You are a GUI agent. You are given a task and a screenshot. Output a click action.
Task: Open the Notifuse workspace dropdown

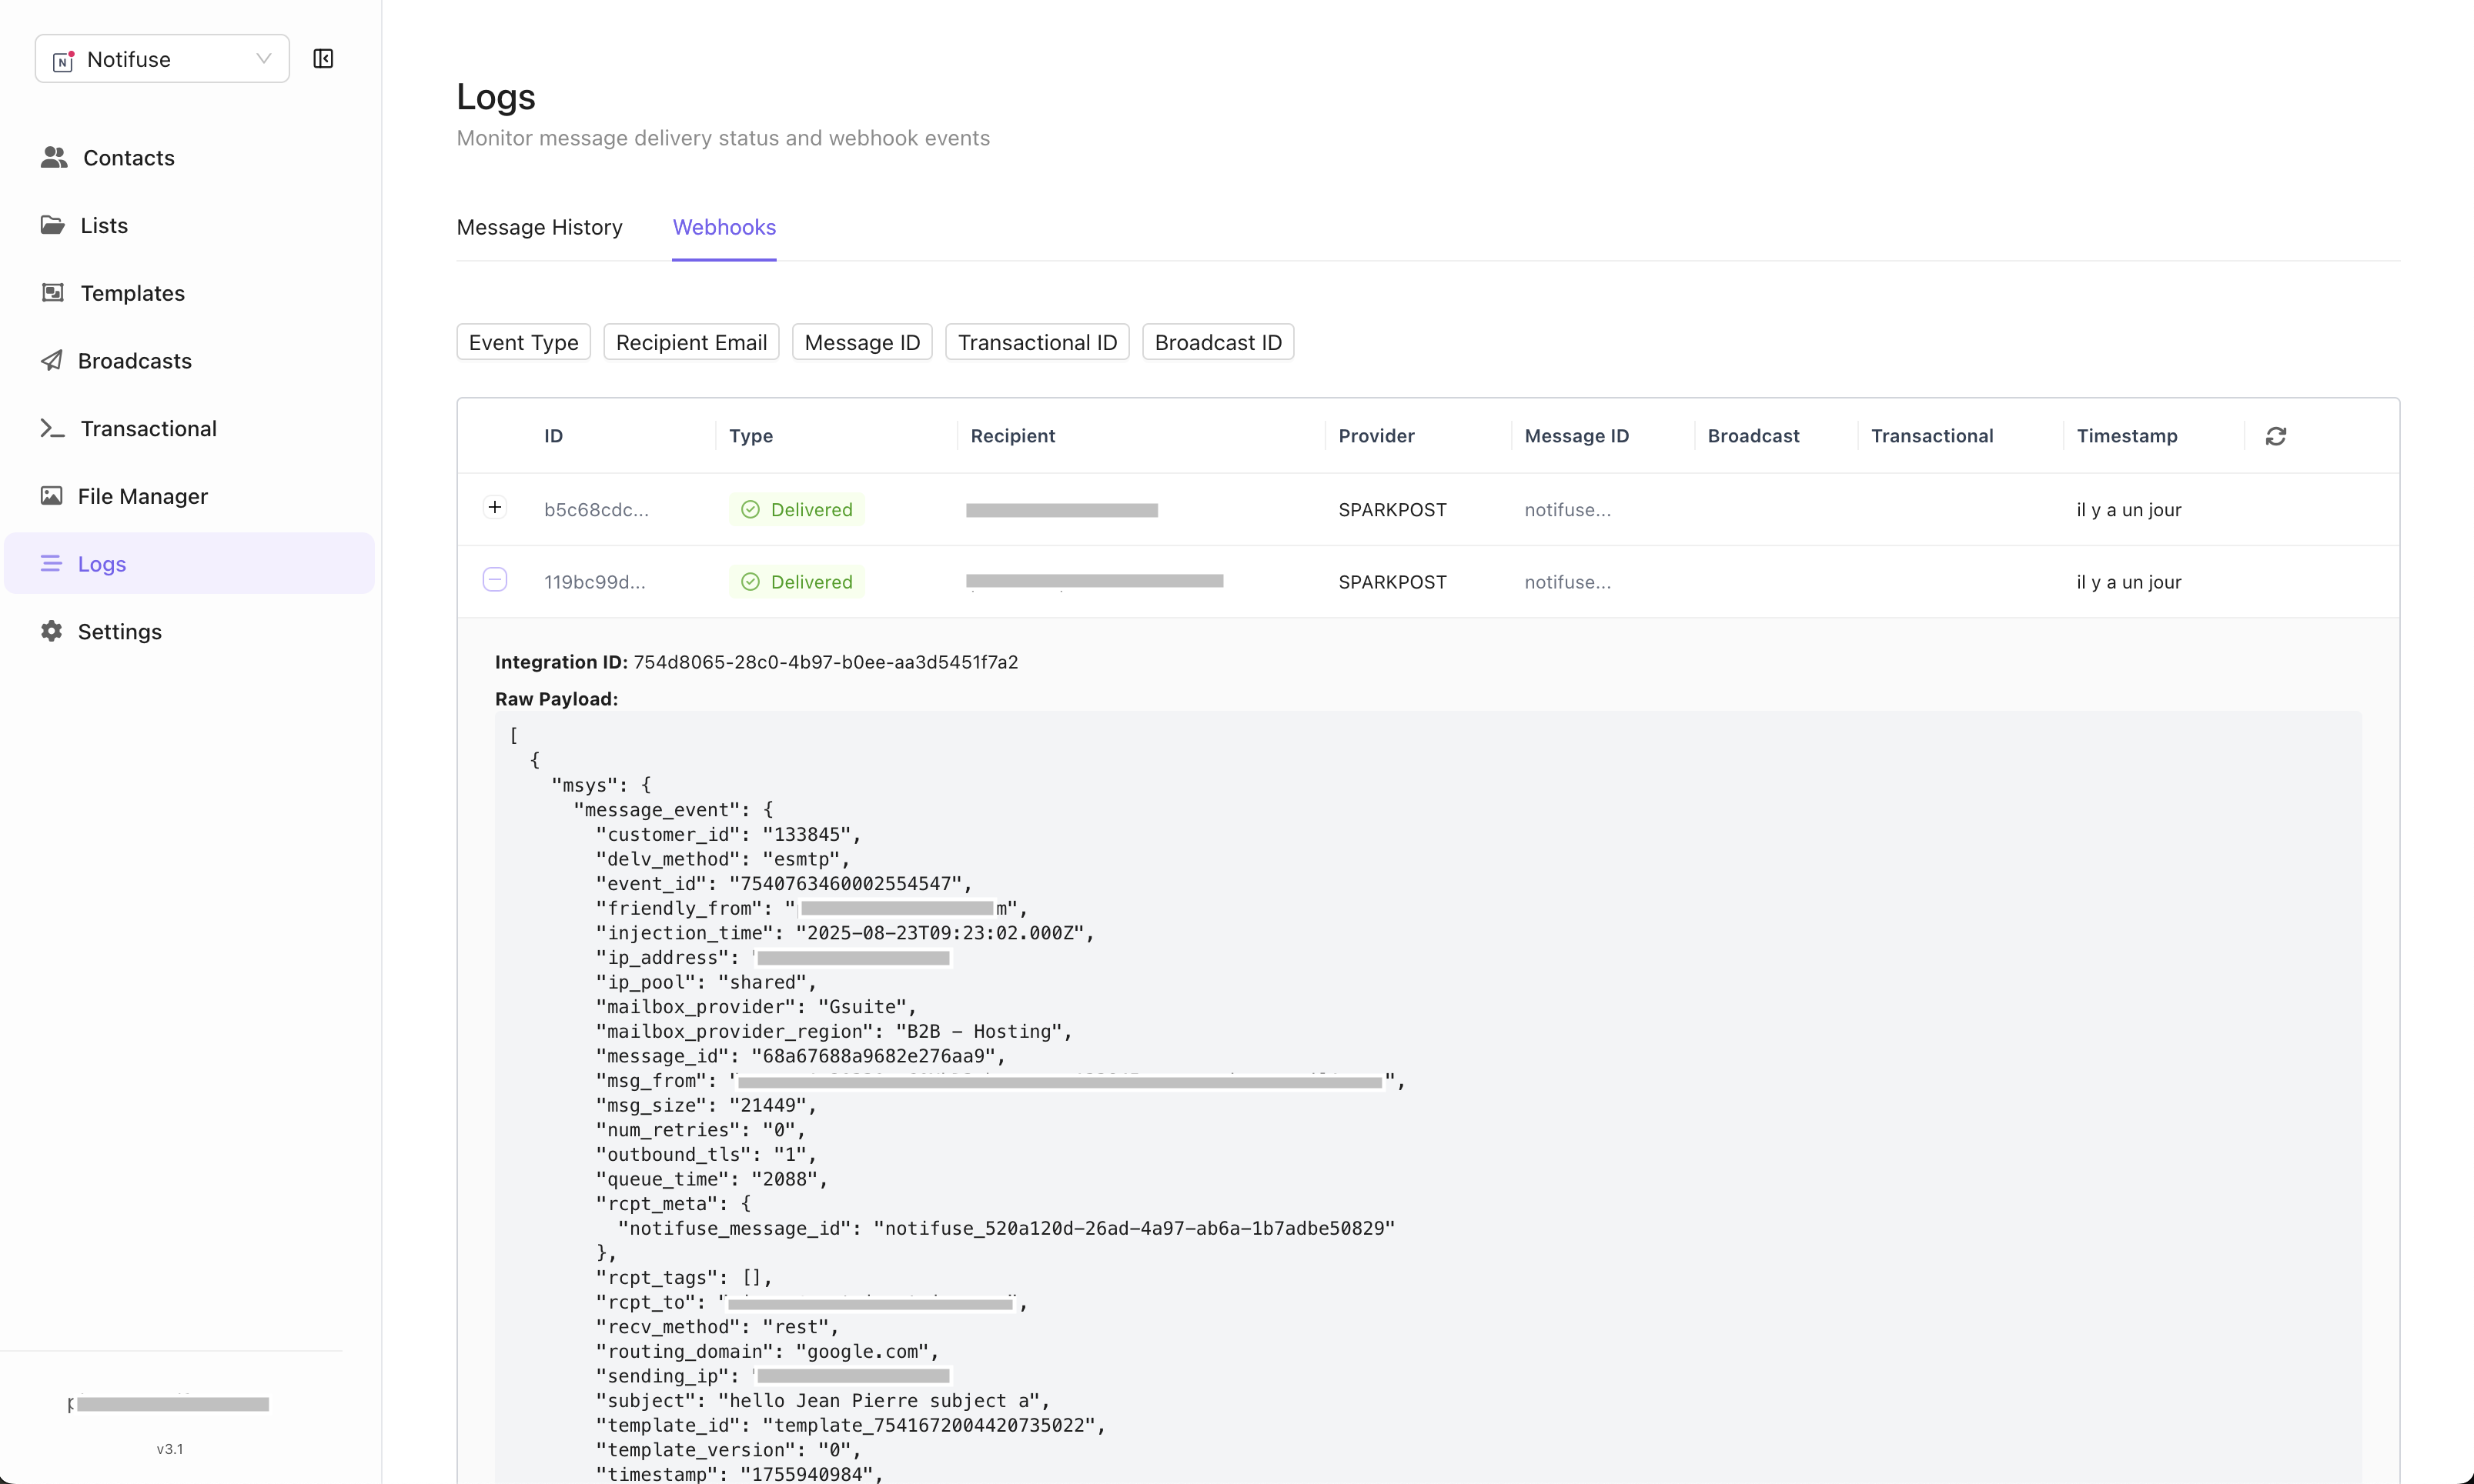pyautogui.click(x=162, y=59)
